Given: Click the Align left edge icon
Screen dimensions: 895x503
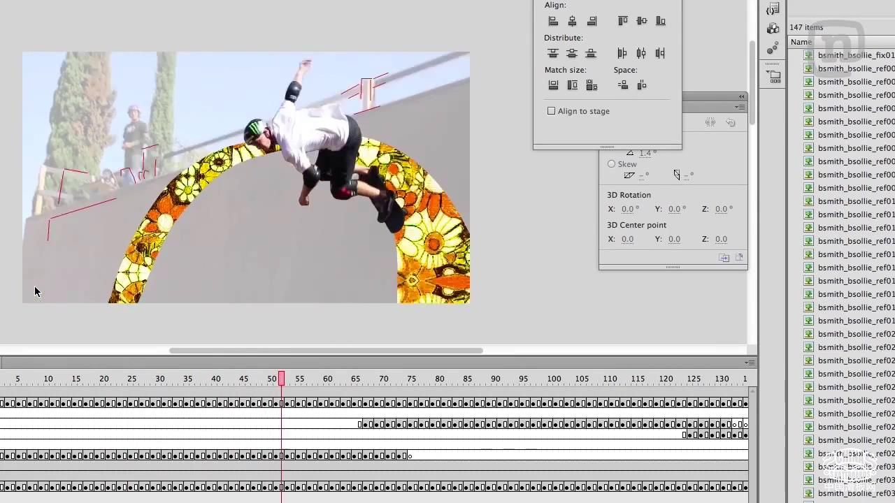Looking at the screenshot, I should pos(553,21).
